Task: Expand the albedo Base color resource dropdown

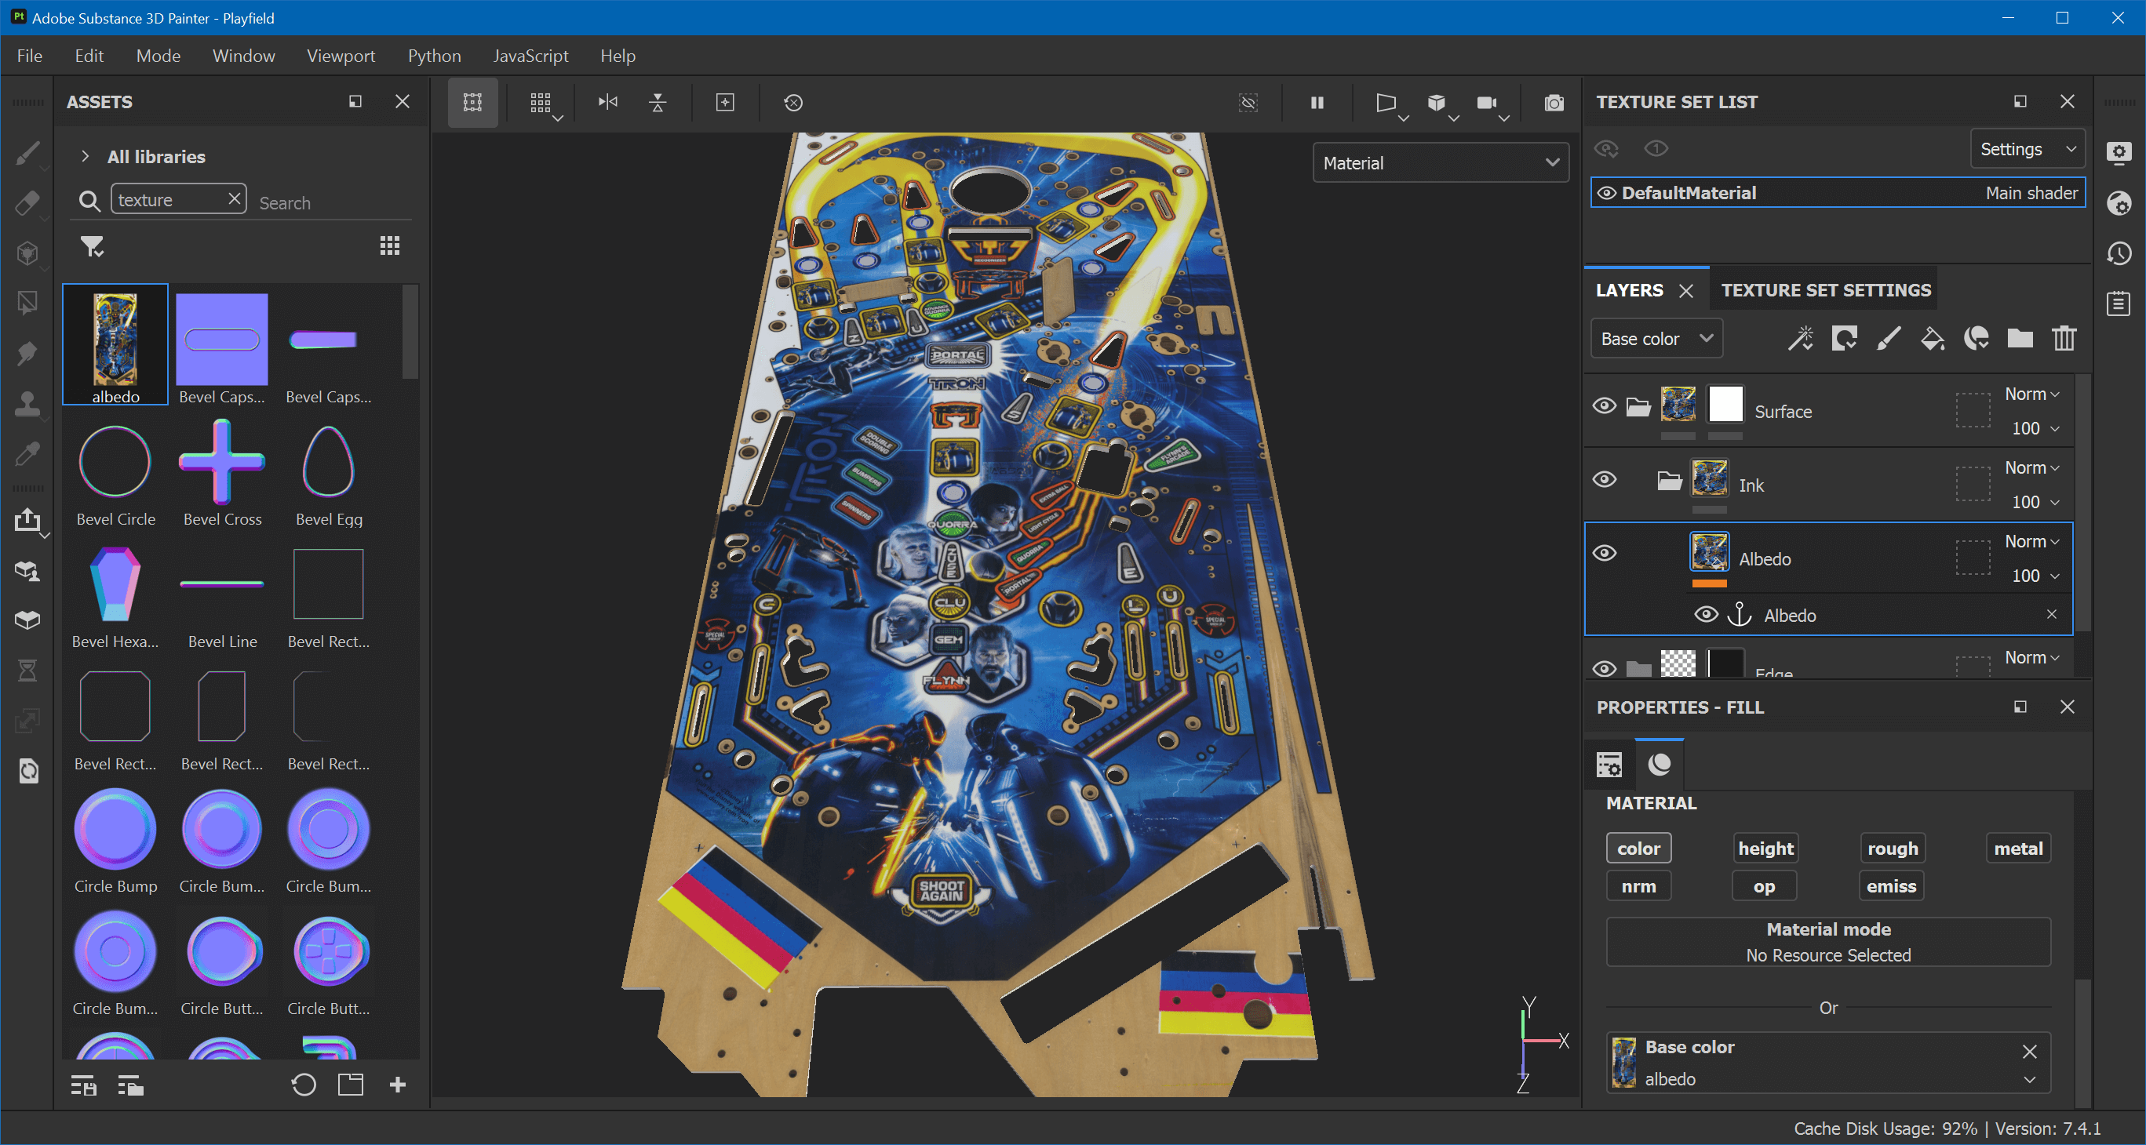Action: tap(2029, 1079)
